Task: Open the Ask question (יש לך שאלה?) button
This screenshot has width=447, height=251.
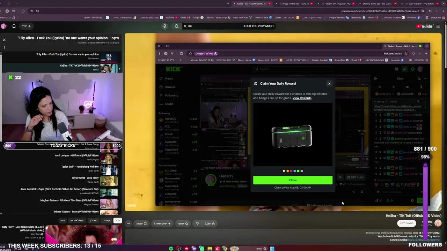Action: coord(162,223)
